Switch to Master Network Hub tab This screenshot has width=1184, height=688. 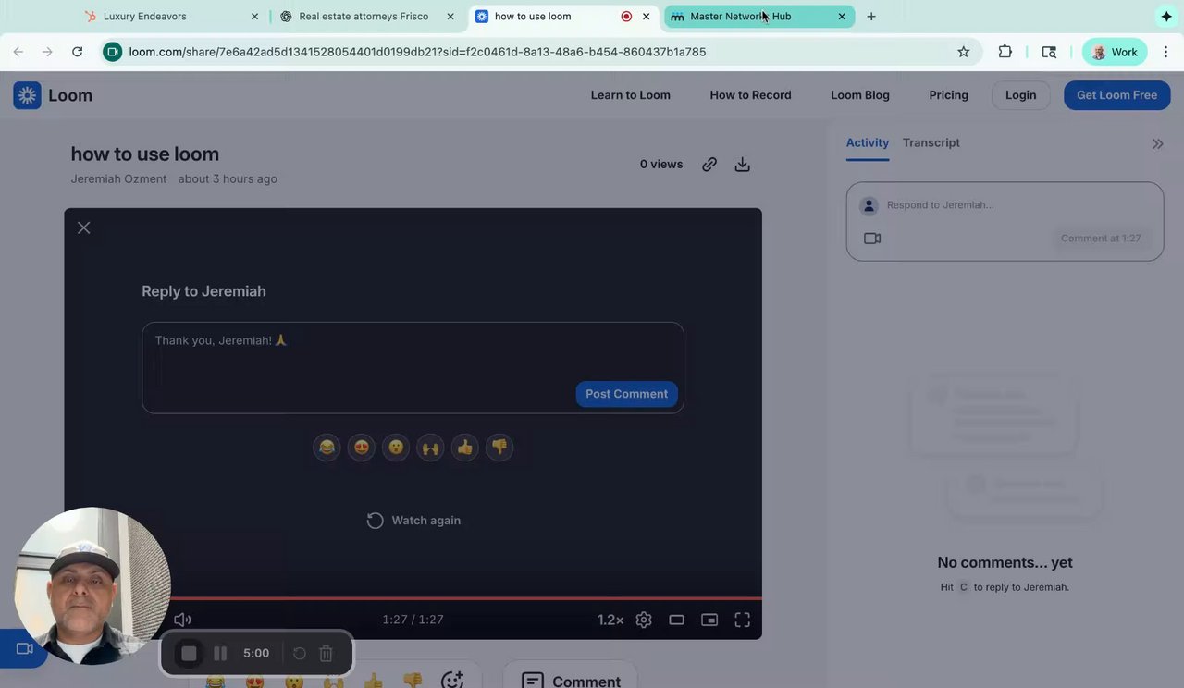(758, 17)
